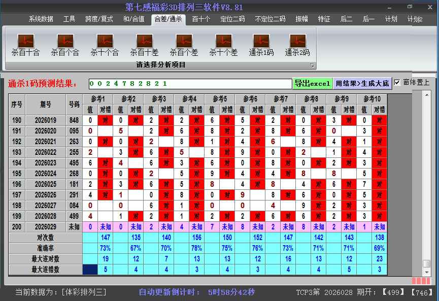Select the 杀百十差 analysis icon

point(144,43)
